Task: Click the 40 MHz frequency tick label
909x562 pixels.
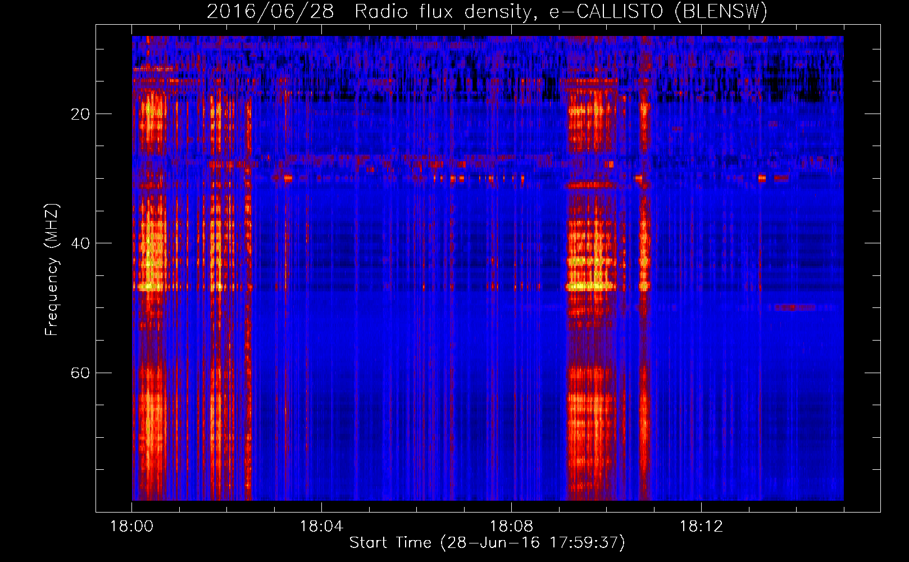Action: [80, 243]
